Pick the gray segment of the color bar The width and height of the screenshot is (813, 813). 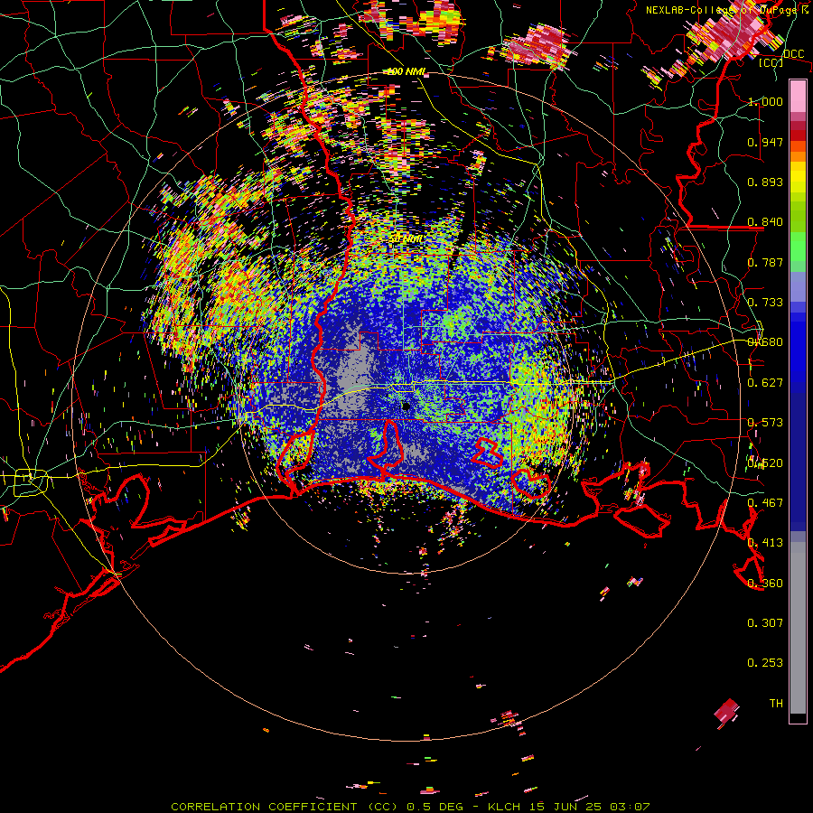798,628
